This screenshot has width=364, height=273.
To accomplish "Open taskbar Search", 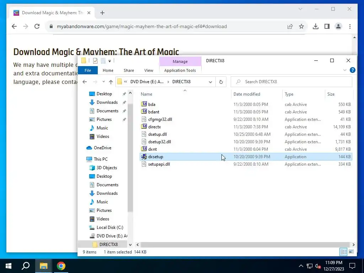I will tap(26, 266).
